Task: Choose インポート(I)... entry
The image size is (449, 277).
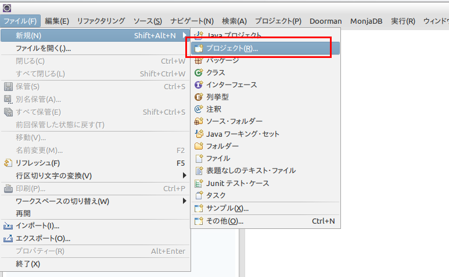Action: click(95, 226)
